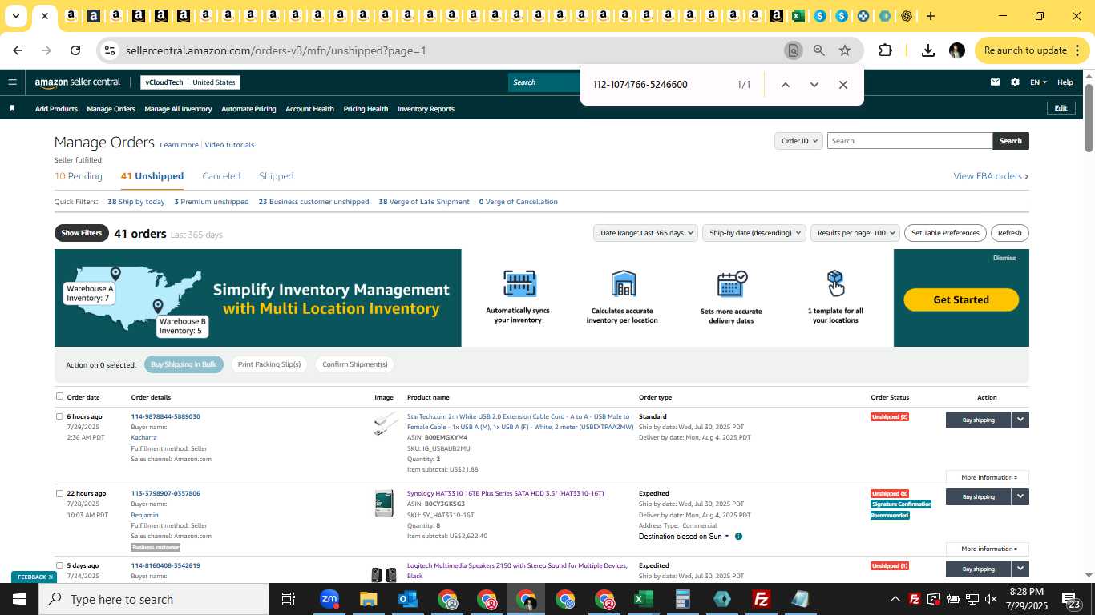Viewport: 1095px width, 615px height.
Task: Check the box for order 113-3798907-0357806
Action: (59, 493)
